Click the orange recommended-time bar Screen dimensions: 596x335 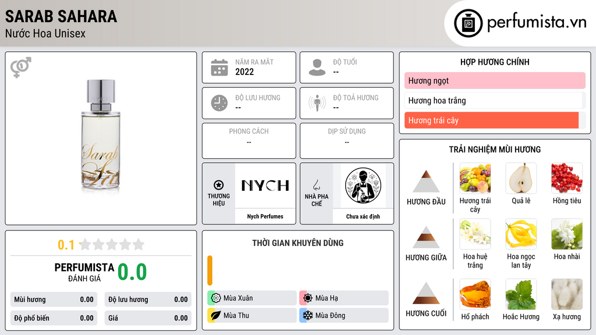[210, 270]
